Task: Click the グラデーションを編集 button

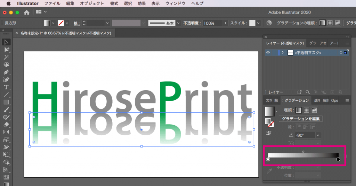Action: point(301,119)
